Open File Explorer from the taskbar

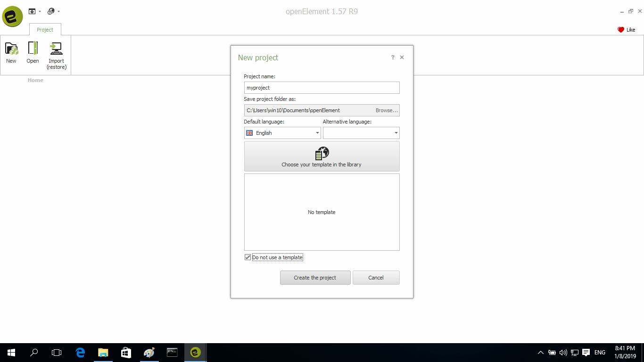click(x=103, y=353)
